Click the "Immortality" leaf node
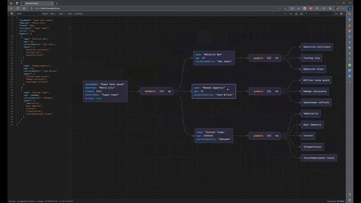 click(311, 113)
